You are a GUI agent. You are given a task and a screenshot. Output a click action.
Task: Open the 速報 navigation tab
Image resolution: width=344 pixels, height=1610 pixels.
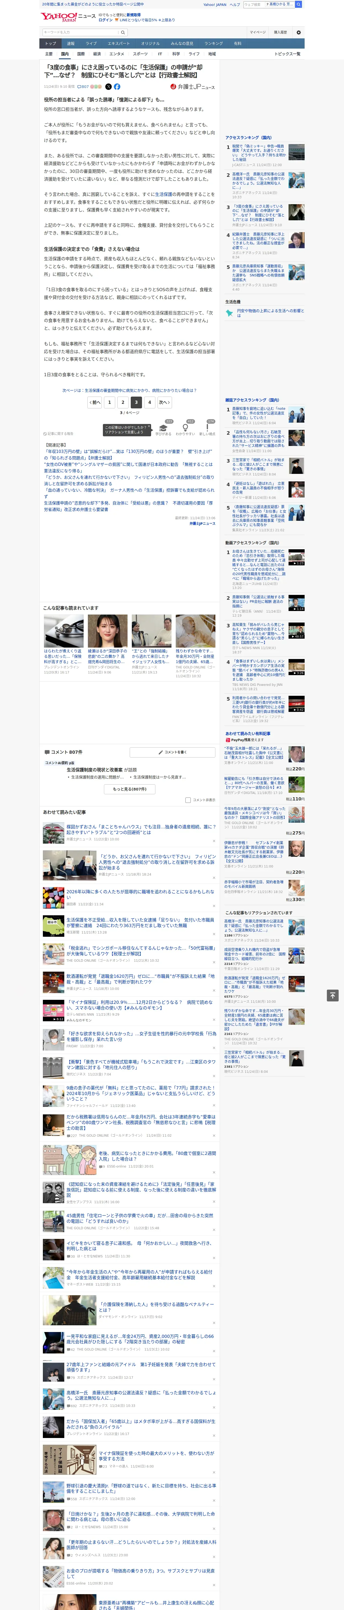pyautogui.click(x=70, y=44)
